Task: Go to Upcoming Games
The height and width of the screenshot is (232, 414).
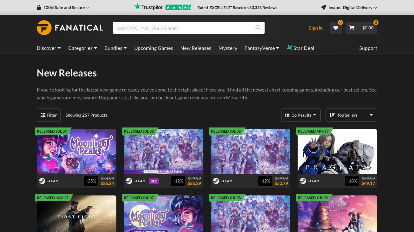Action: pos(154,48)
